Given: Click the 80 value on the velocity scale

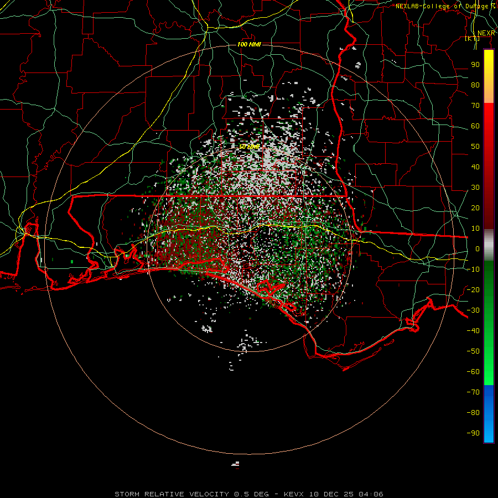Looking at the screenshot, I should coord(475,85).
